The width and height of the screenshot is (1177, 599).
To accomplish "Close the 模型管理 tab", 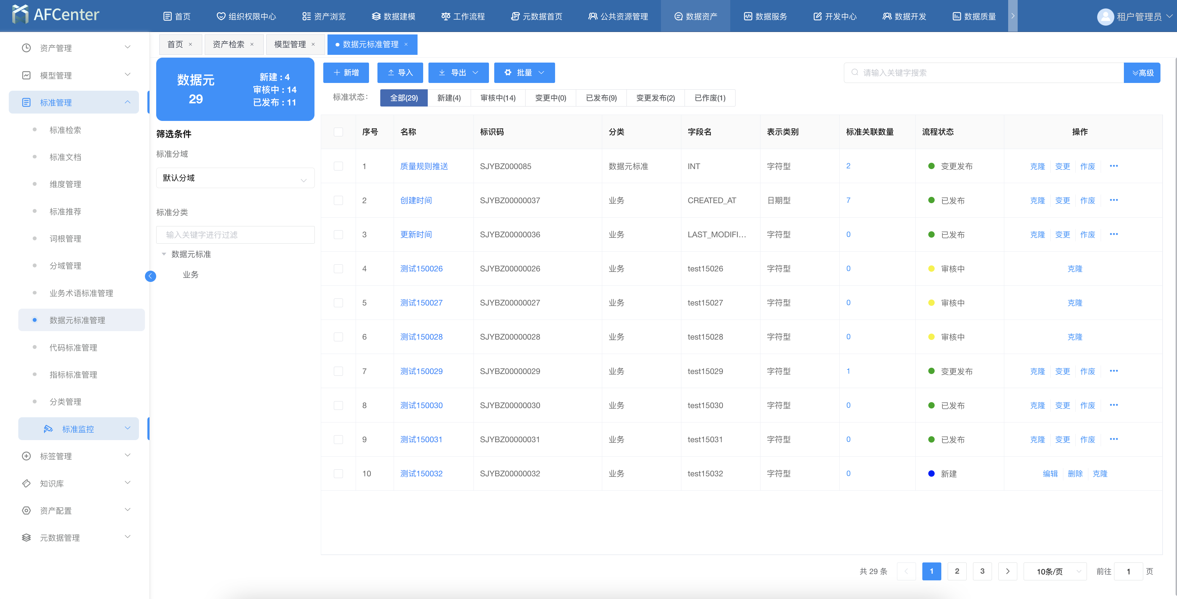I will pos(313,45).
